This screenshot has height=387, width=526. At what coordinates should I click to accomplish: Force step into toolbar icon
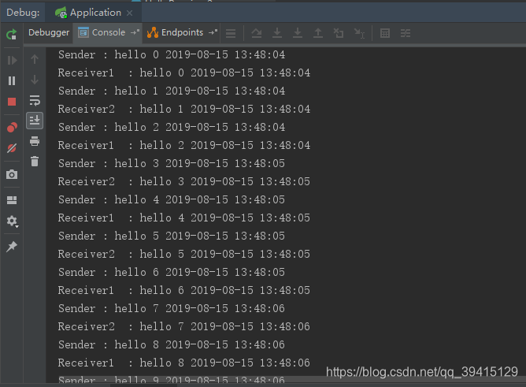click(x=298, y=33)
